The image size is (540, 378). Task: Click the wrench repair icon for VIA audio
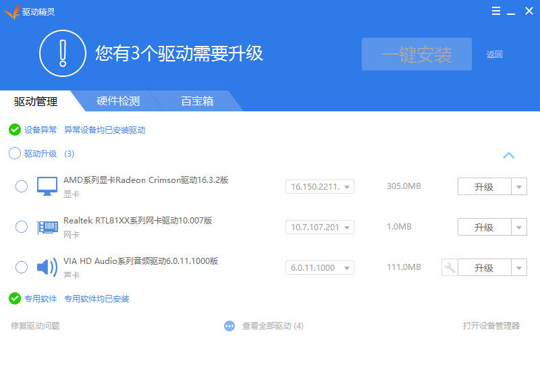coord(450,267)
